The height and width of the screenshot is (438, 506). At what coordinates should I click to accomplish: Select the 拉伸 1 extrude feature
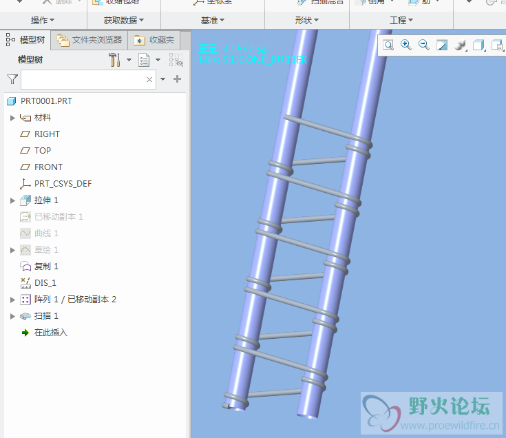[x=46, y=200]
